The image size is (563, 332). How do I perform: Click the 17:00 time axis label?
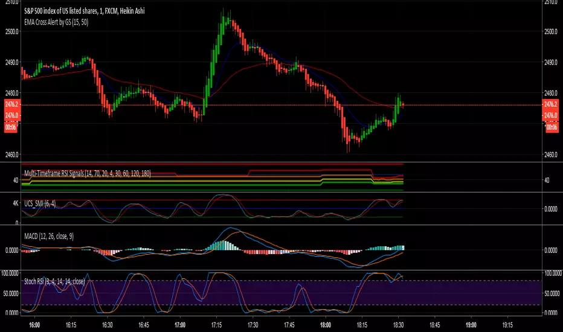coord(179,324)
